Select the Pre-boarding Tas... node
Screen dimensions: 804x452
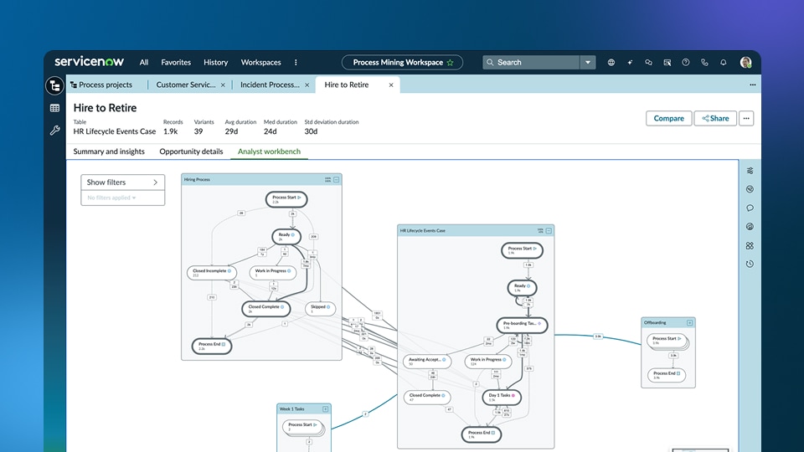(522, 326)
